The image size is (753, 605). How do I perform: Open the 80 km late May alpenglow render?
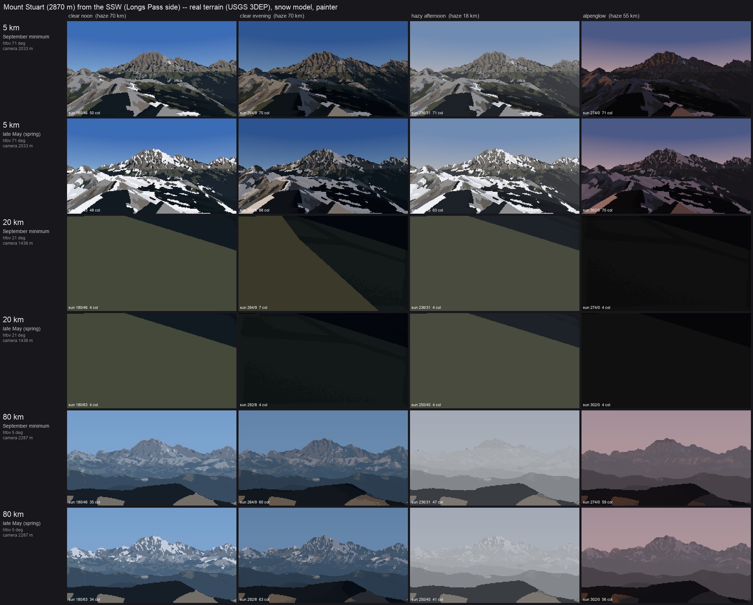click(x=666, y=555)
